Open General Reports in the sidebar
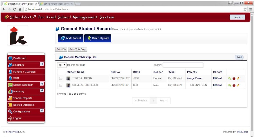The width and height of the screenshot is (255, 137). (x=23, y=98)
